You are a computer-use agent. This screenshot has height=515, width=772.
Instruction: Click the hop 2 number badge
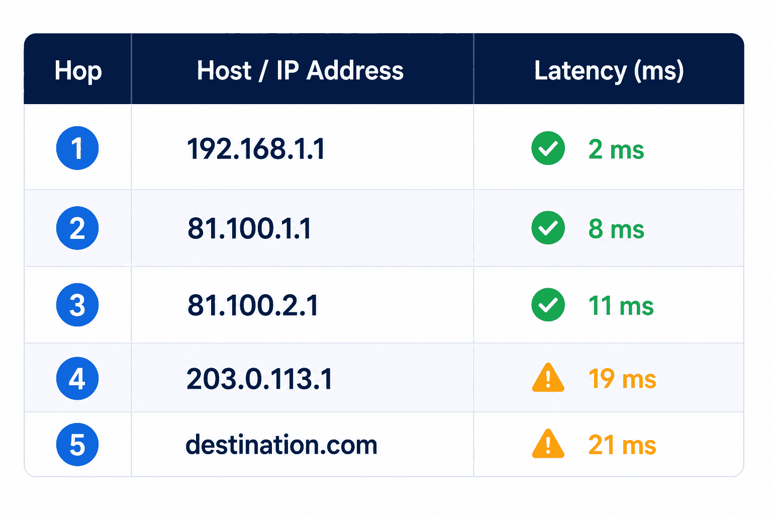77,228
